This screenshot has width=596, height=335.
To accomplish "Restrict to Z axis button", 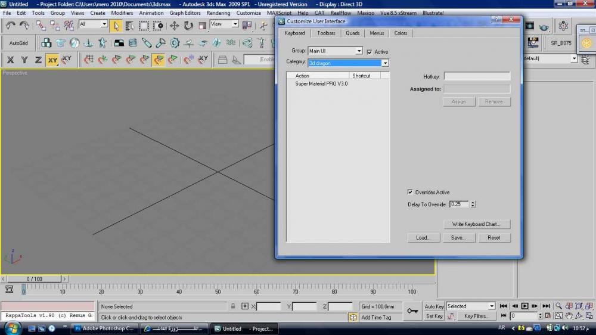I will point(38,60).
